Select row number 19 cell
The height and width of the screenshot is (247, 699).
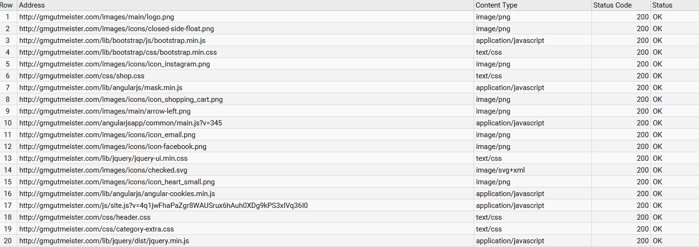click(x=8, y=229)
